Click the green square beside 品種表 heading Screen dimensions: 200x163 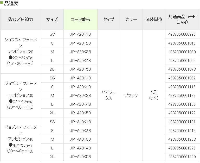point(2,3)
